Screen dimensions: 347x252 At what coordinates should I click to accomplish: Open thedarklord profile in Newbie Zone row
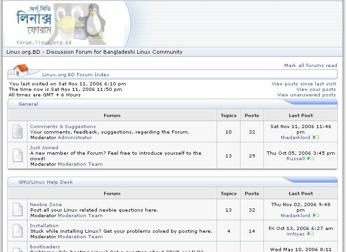[x=295, y=215]
